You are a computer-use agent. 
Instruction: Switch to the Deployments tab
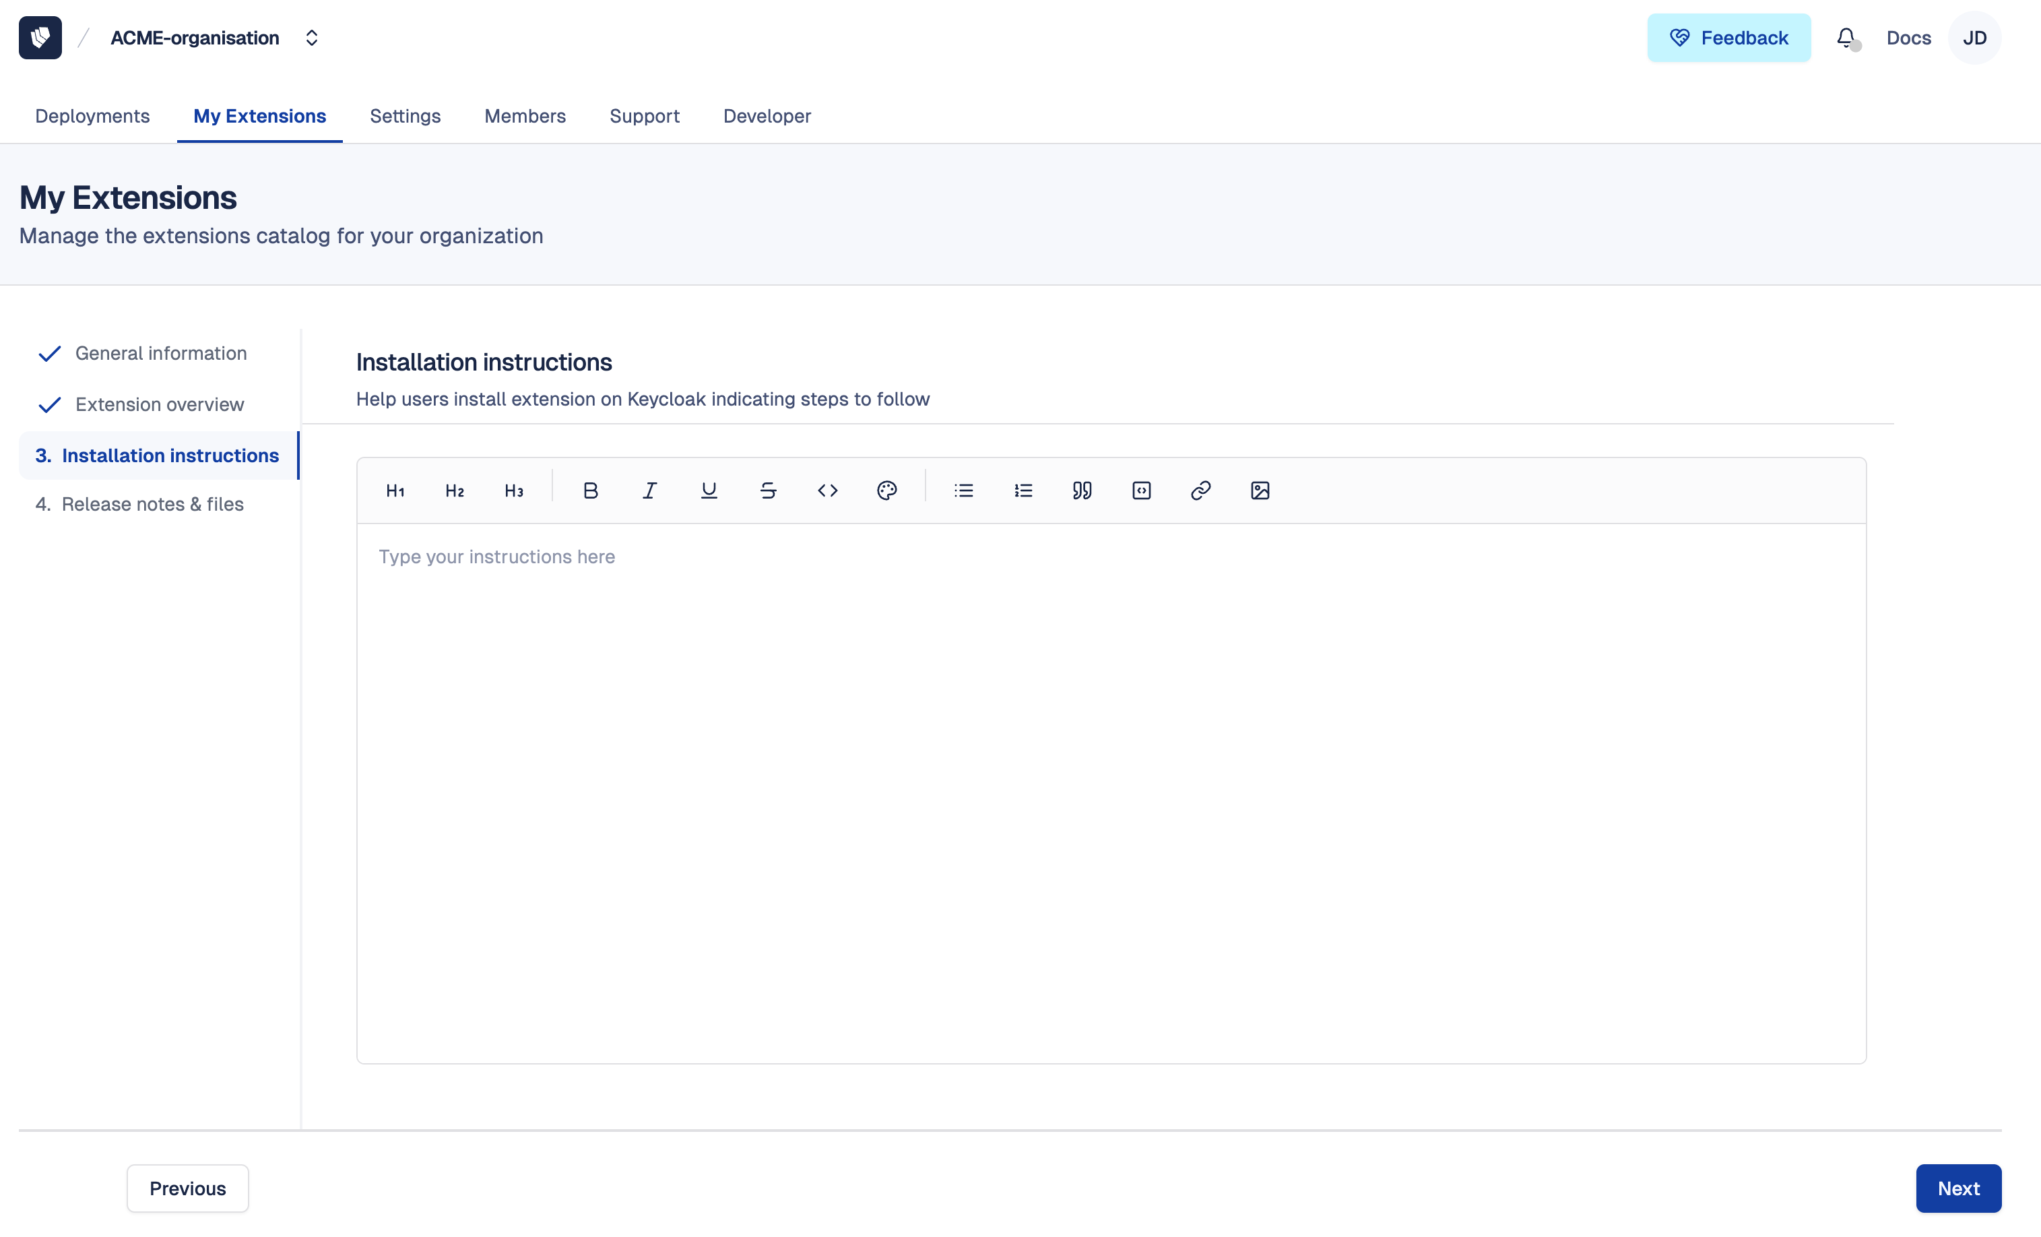pos(92,116)
